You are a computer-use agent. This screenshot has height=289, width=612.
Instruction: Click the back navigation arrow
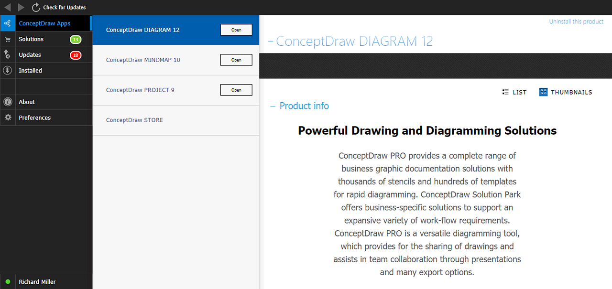pyautogui.click(x=7, y=7)
